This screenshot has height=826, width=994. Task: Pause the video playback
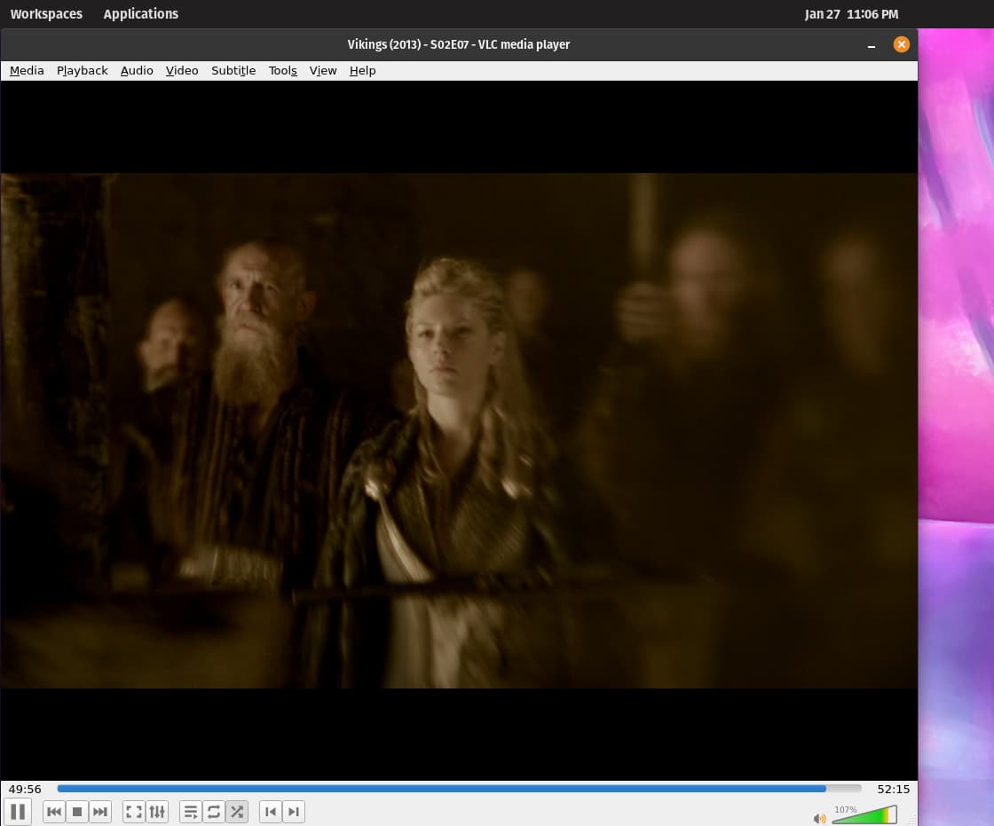click(x=18, y=811)
